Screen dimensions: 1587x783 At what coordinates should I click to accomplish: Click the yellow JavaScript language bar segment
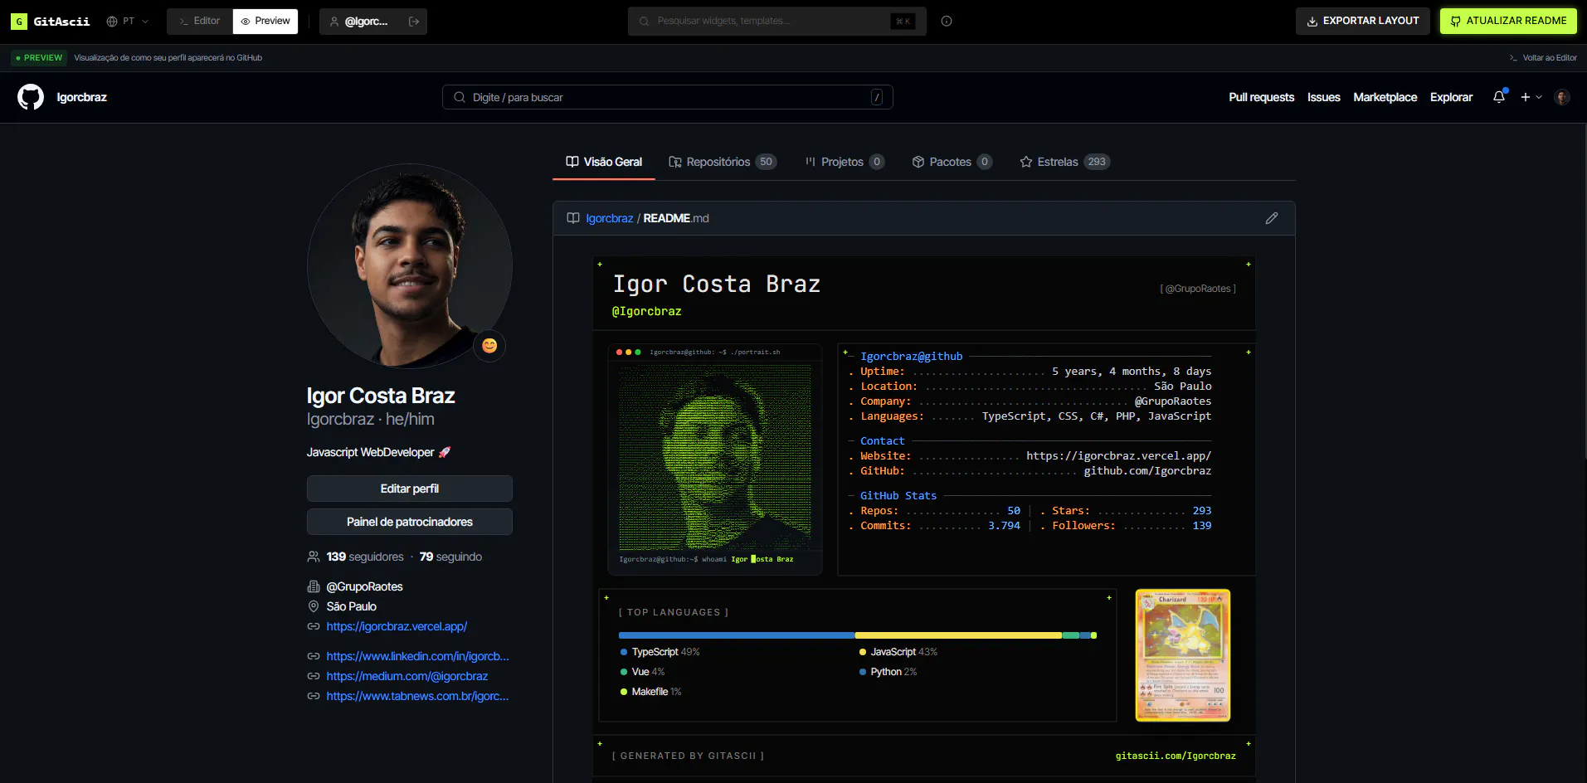point(958,635)
